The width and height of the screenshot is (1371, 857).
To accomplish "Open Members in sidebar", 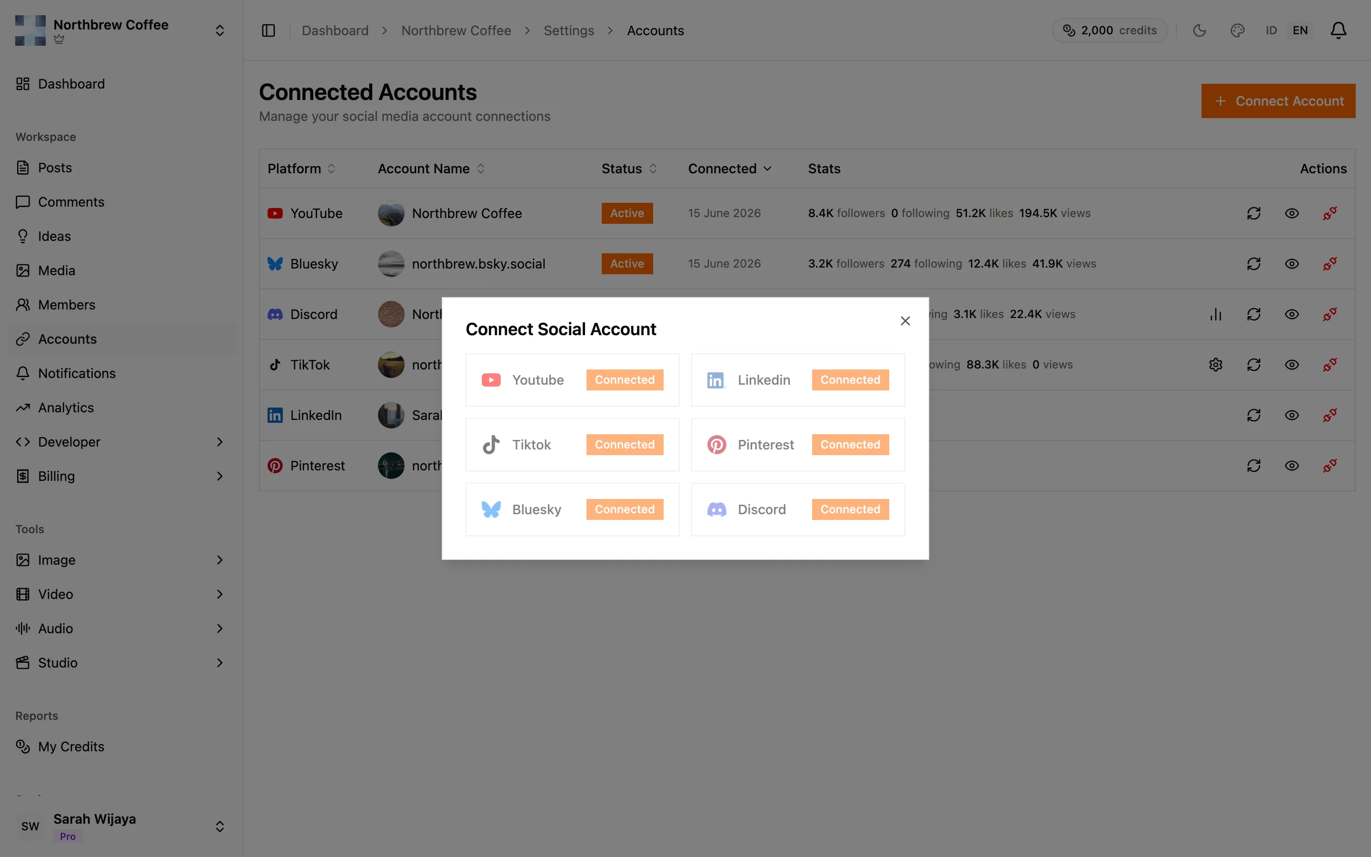I will 120,305.
